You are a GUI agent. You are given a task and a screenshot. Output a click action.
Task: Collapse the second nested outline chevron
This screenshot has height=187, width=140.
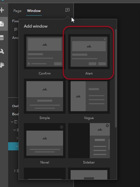coord(14,130)
